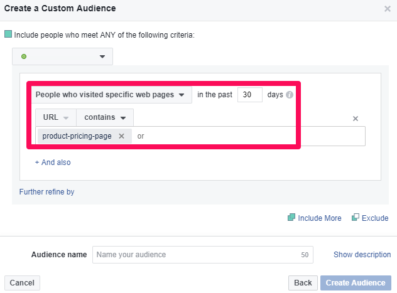Click the teal include icon beside criteria text
Viewport: 397px width, 293px height.
click(x=8, y=35)
